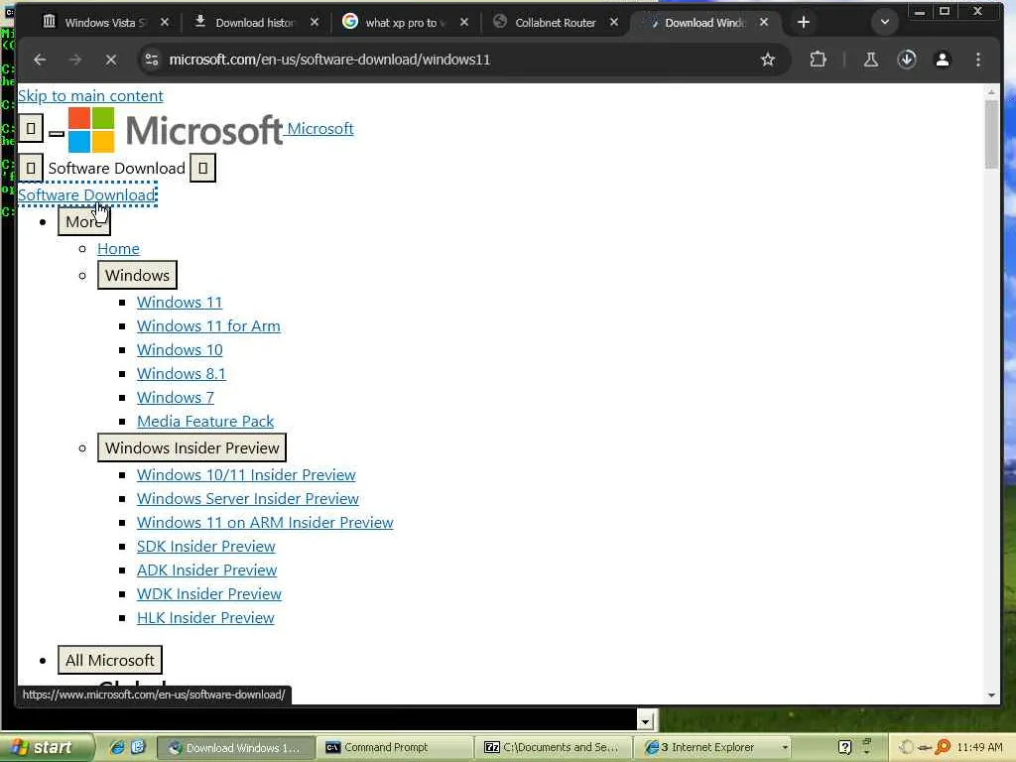Open the Windows 10 link
This screenshot has height=762, width=1016.
click(180, 350)
